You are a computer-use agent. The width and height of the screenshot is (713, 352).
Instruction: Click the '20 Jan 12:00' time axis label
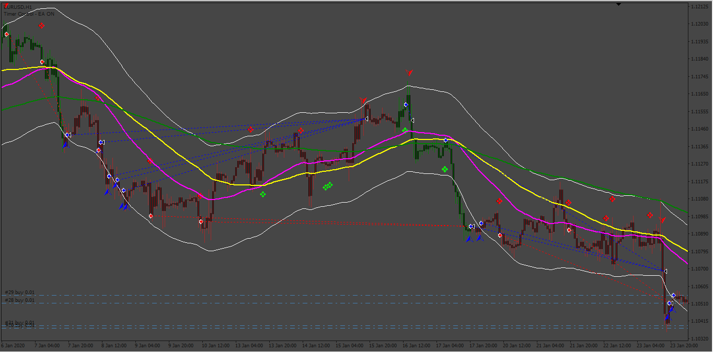point(516,346)
